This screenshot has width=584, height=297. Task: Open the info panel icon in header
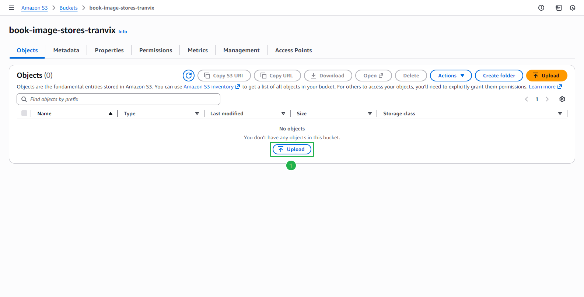541,8
